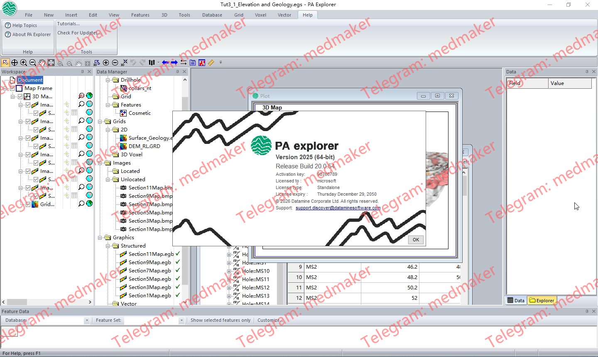Collapse the Unlocated folder node
Screen dimensions: 598x357
pyautogui.click(x=108, y=180)
